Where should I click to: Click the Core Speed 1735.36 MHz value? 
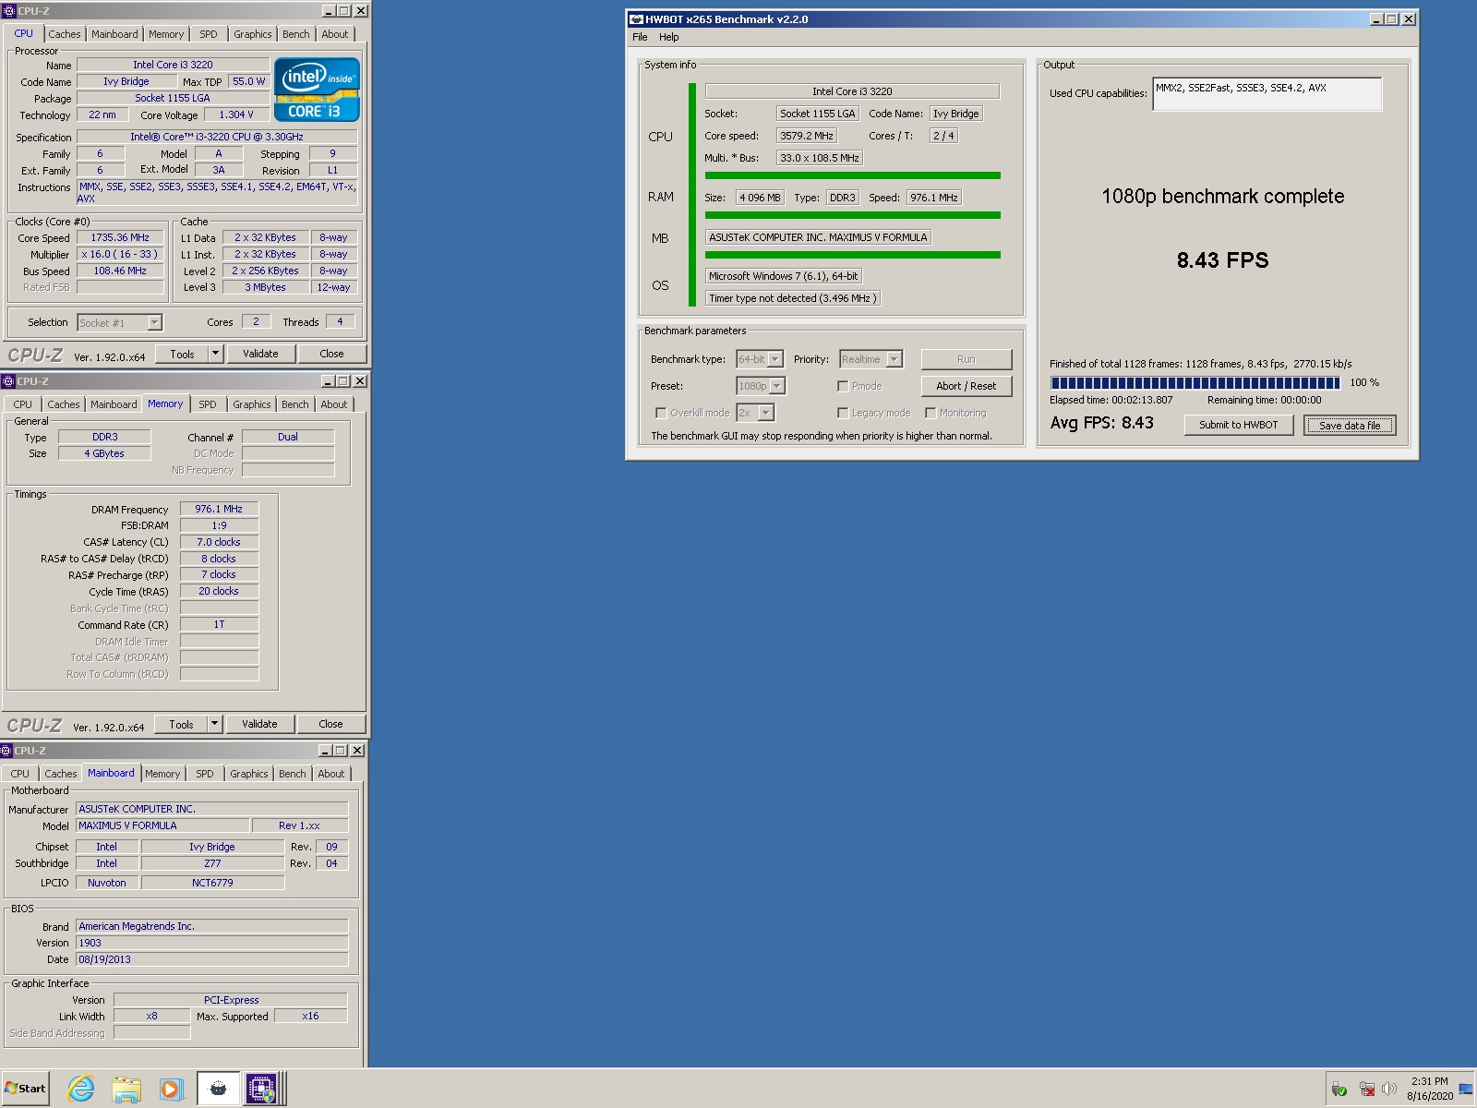120,237
